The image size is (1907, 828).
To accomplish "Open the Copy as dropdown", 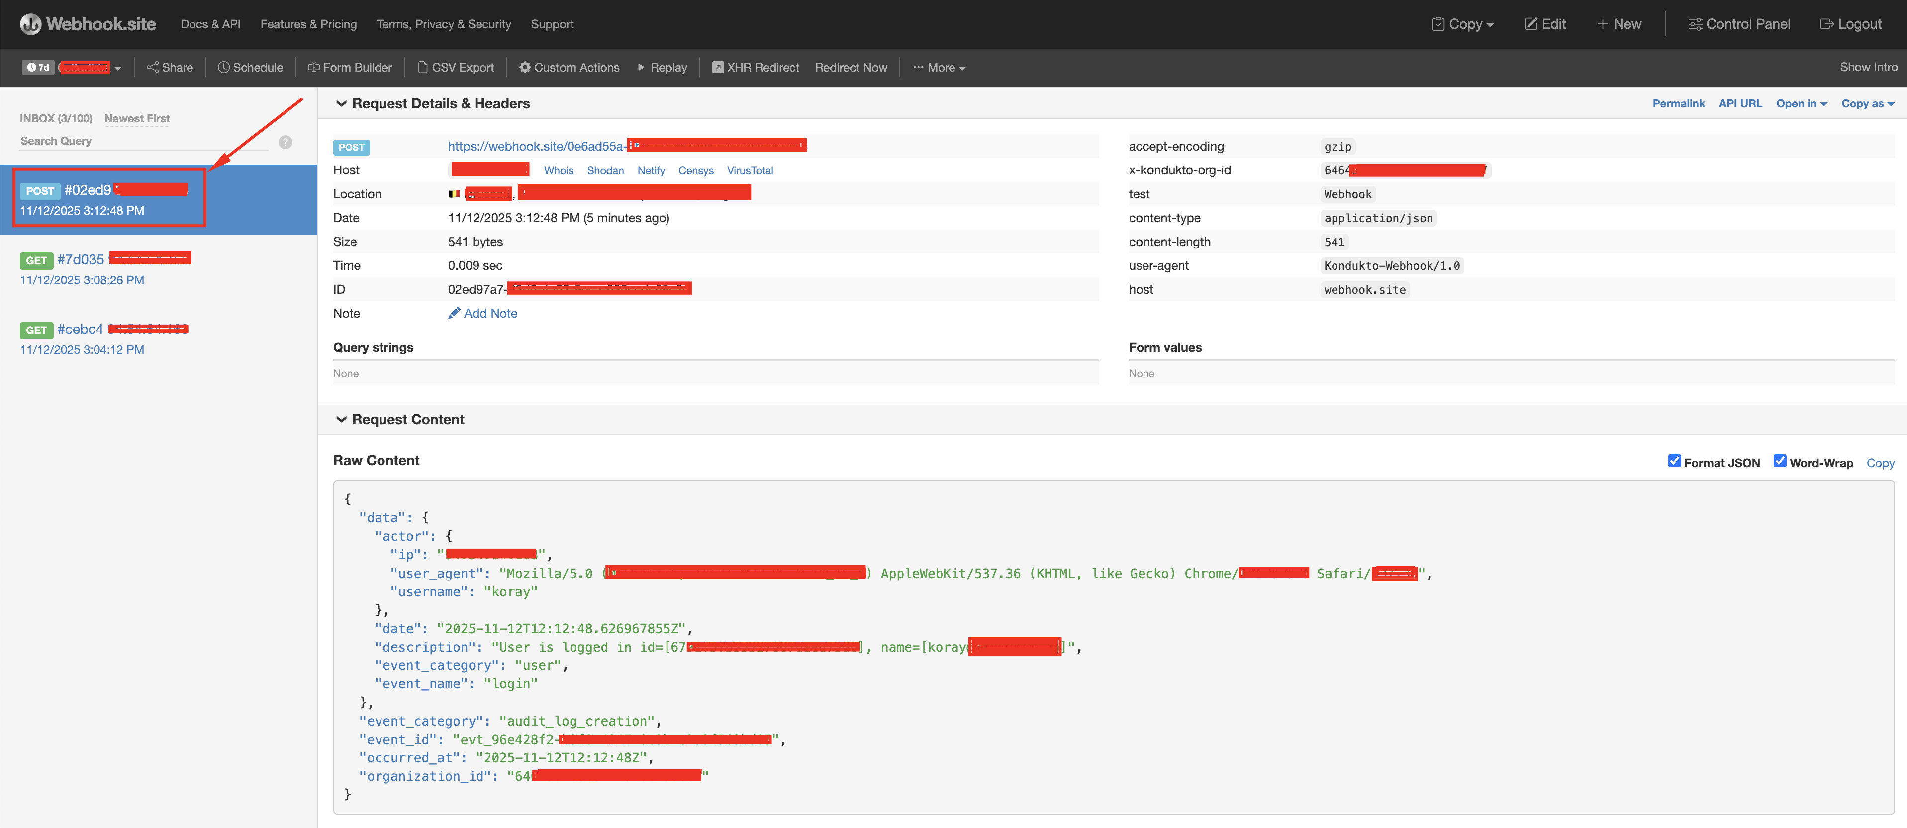I will 1867,103.
